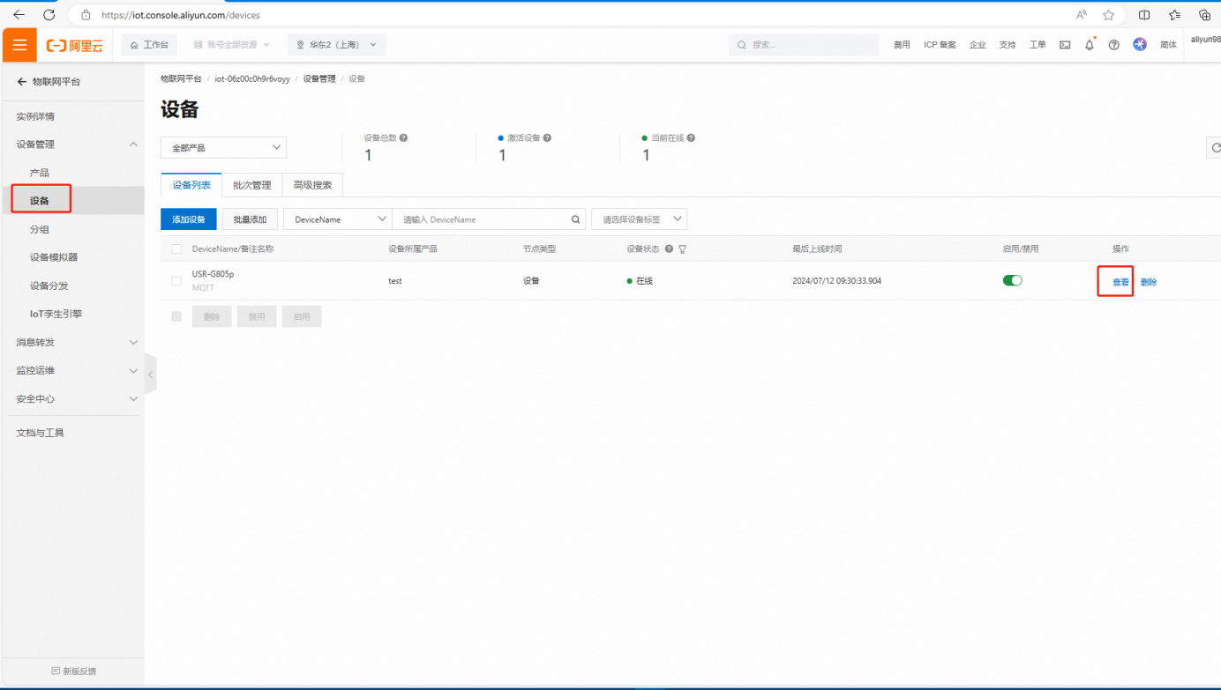Click the DeviceName search input field

[481, 219]
